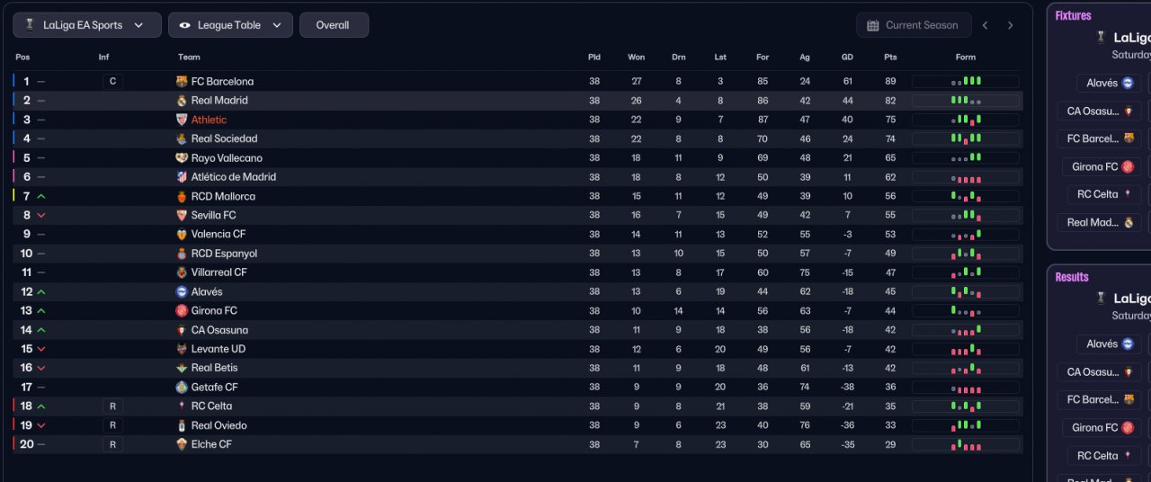Go to next season arrow

(1011, 25)
